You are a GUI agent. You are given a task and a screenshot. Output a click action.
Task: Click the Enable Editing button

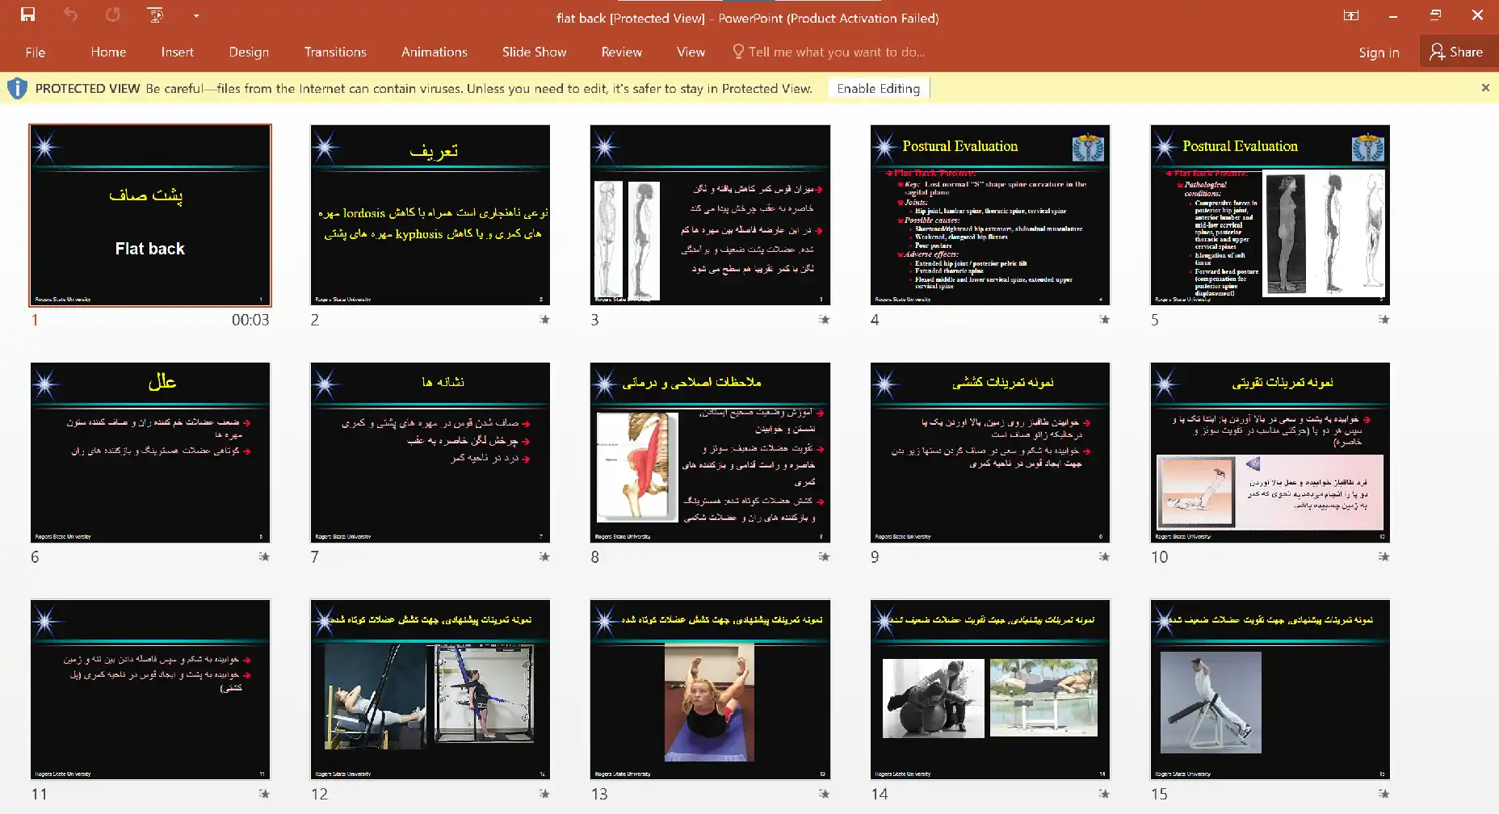click(x=878, y=89)
